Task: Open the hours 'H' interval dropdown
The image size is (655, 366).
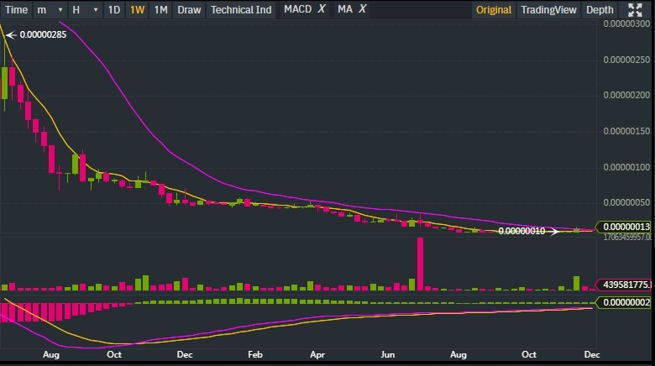Action: tap(85, 9)
